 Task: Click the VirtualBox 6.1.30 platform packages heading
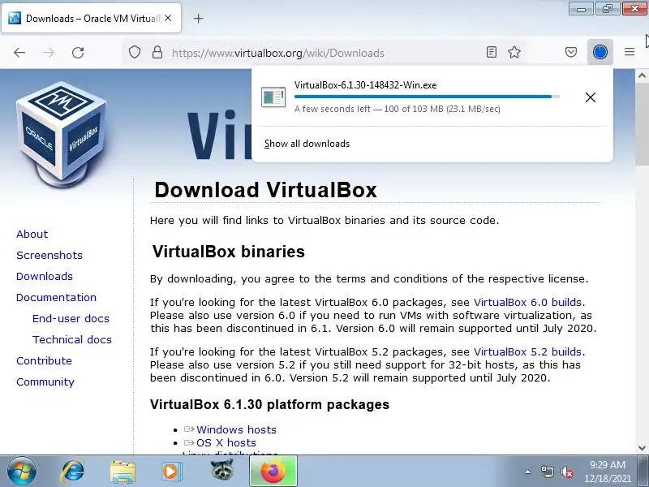[269, 404]
